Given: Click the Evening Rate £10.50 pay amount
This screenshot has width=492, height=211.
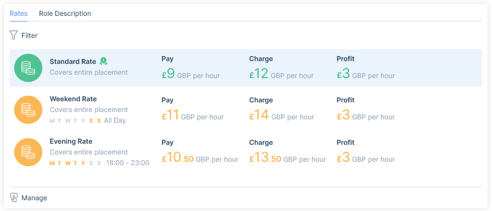Looking at the screenshot, I should tap(177, 157).
